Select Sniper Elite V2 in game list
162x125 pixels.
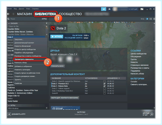point(13,96)
